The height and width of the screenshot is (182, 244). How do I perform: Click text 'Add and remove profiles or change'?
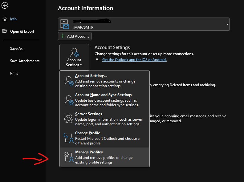coord(104,158)
